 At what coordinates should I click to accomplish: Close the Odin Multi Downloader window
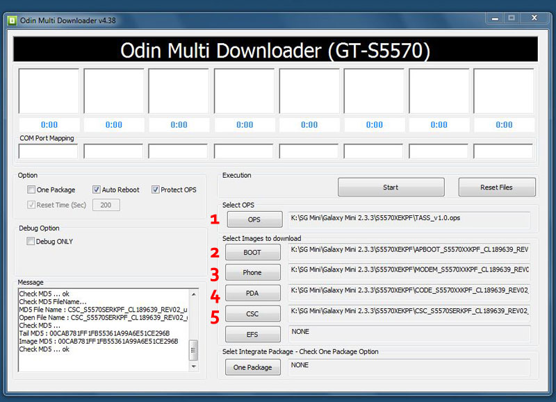point(534,18)
